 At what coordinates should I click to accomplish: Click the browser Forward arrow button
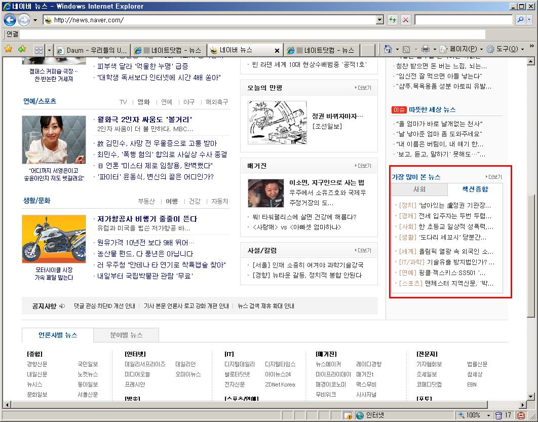tap(24, 20)
